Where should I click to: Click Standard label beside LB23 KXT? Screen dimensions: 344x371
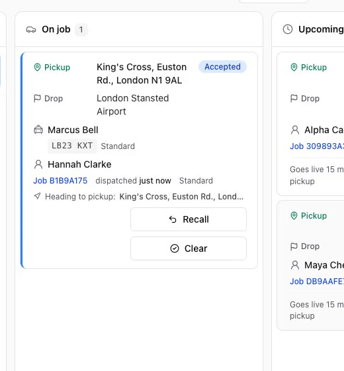118,146
